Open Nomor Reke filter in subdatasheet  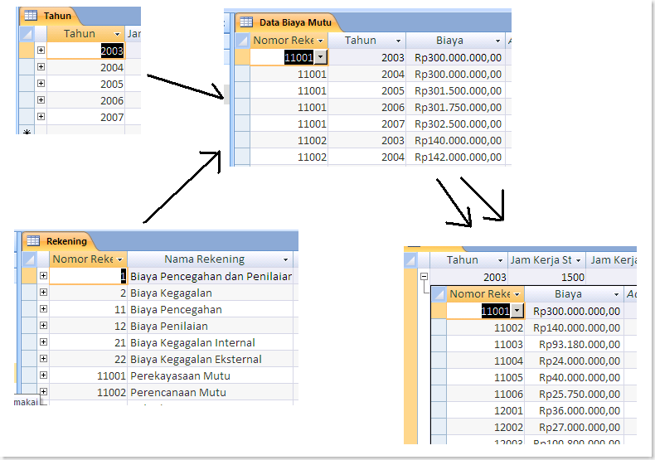[517, 295]
